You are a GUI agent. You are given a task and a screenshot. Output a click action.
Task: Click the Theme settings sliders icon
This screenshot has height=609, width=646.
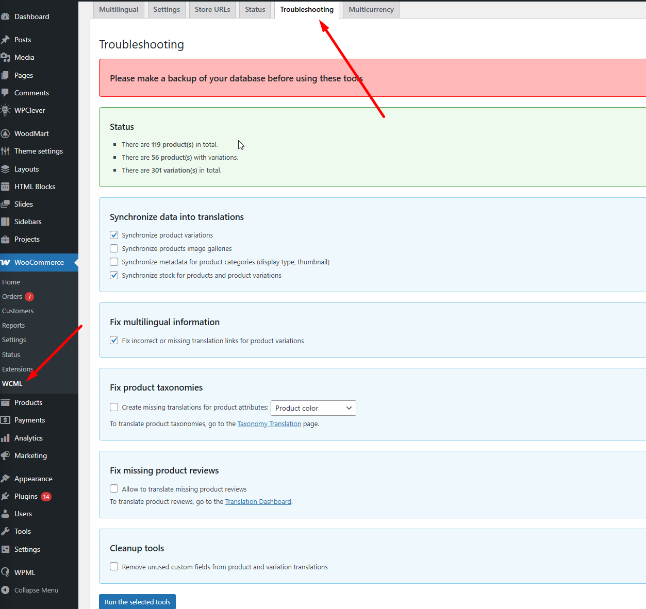5,151
